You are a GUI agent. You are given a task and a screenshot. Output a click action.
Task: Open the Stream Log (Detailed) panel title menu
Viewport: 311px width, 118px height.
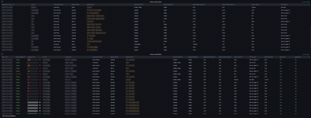tap(155, 54)
